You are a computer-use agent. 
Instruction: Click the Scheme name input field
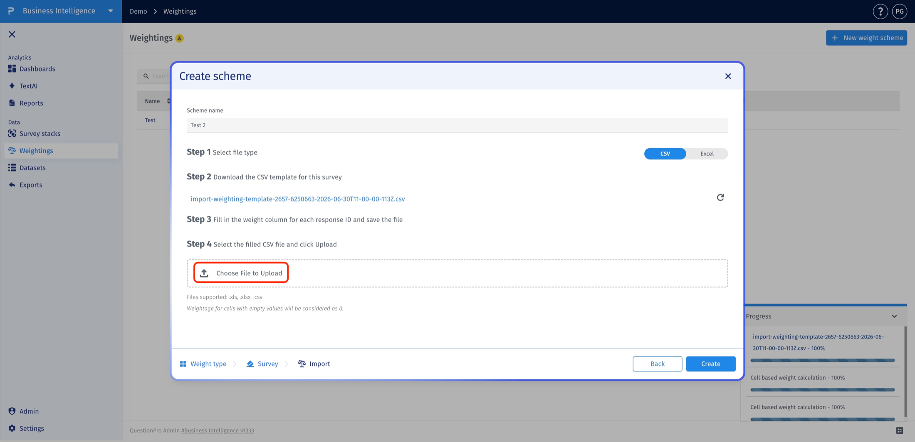point(457,125)
